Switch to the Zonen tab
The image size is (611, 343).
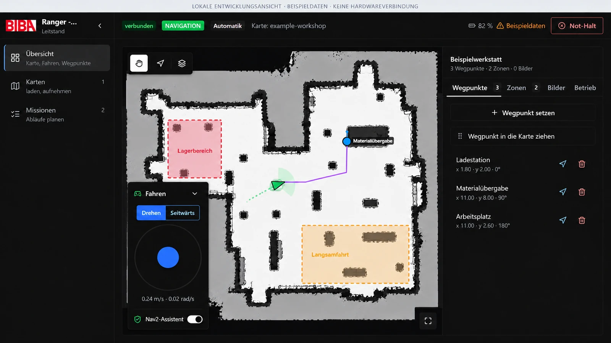[x=522, y=88]
